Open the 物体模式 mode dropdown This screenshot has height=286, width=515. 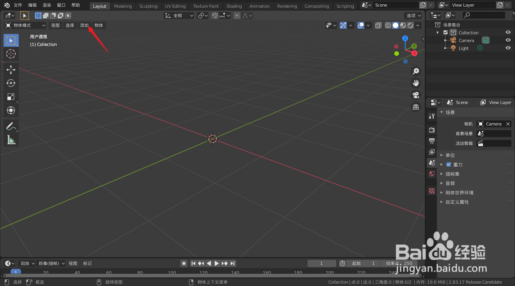pyautogui.click(x=25, y=25)
